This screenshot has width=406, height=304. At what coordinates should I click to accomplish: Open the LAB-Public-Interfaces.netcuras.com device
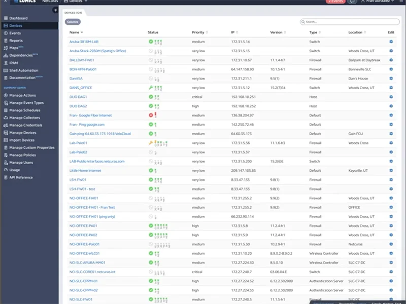[97, 161]
